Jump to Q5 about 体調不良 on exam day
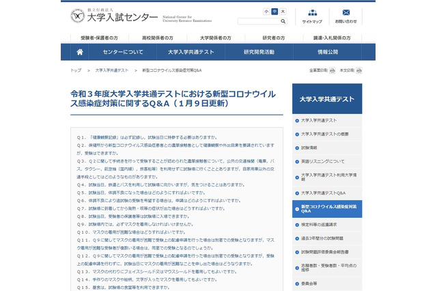Screen dimensions: 437x291 pos(141,193)
